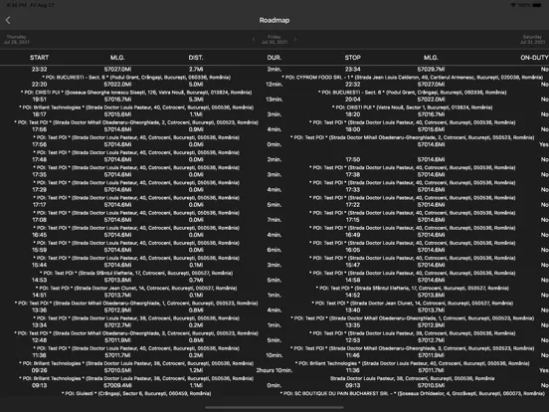Tap the DIST. column header
The width and height of the screenshot is (549, 412).
pos(196,58)
